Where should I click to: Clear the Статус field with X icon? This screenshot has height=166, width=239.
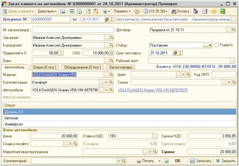click(x=211, y=45)
